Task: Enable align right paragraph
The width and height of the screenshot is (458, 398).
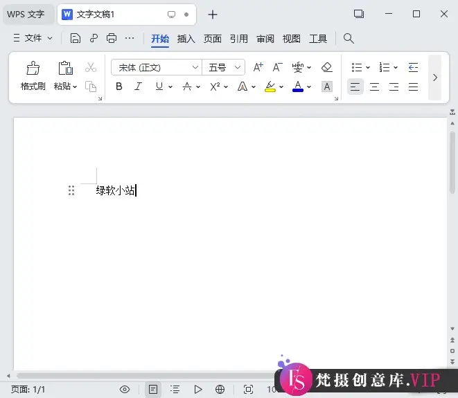Action: coord(394,87)
